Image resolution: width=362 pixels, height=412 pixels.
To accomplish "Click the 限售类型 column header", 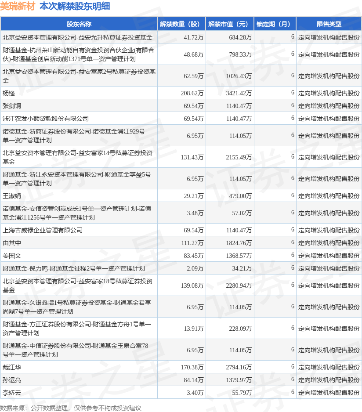I will (329, 24).
